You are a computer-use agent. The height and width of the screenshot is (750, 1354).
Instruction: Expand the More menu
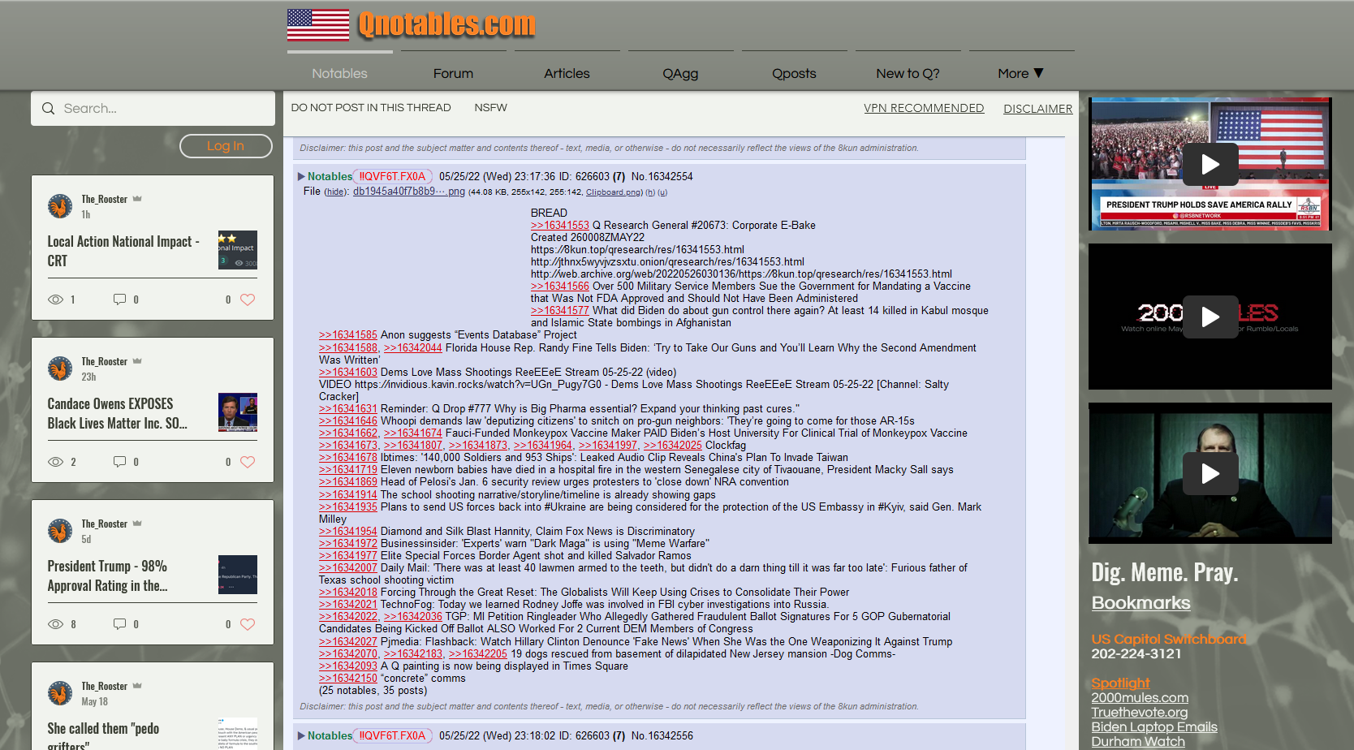(1021, 73)
